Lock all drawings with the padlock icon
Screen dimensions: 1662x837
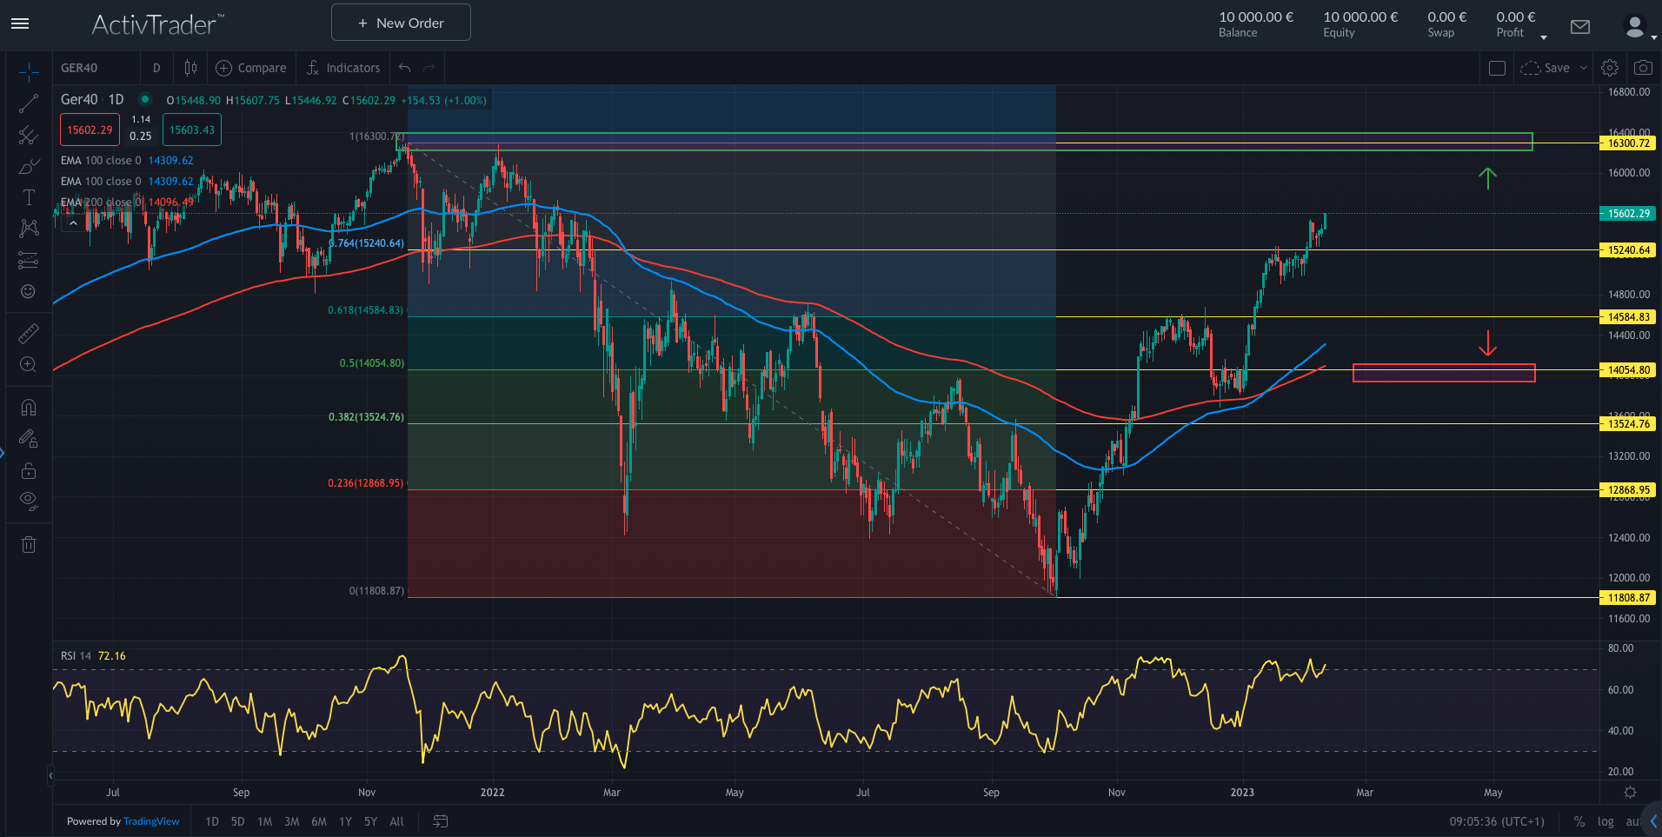[29, 470]
